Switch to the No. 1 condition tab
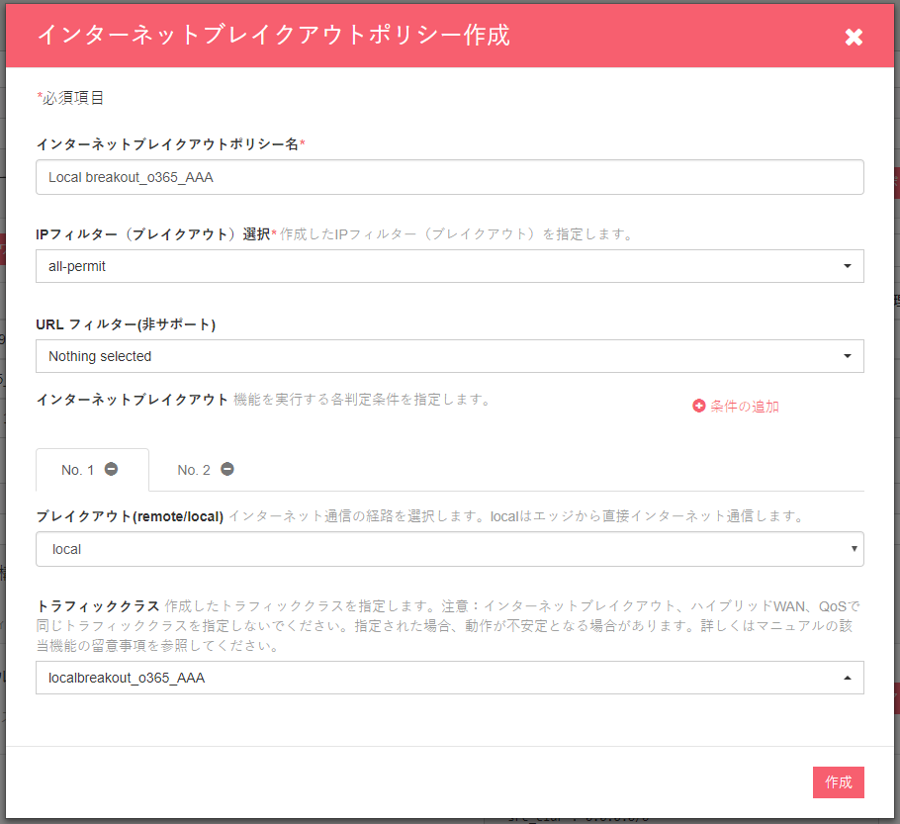Screen dimensions: 900x824 pos(78,470)
